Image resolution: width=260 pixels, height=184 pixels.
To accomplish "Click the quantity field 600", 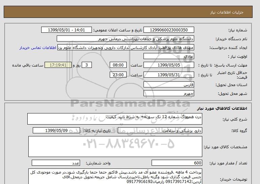I will click(x=177, y=163).
